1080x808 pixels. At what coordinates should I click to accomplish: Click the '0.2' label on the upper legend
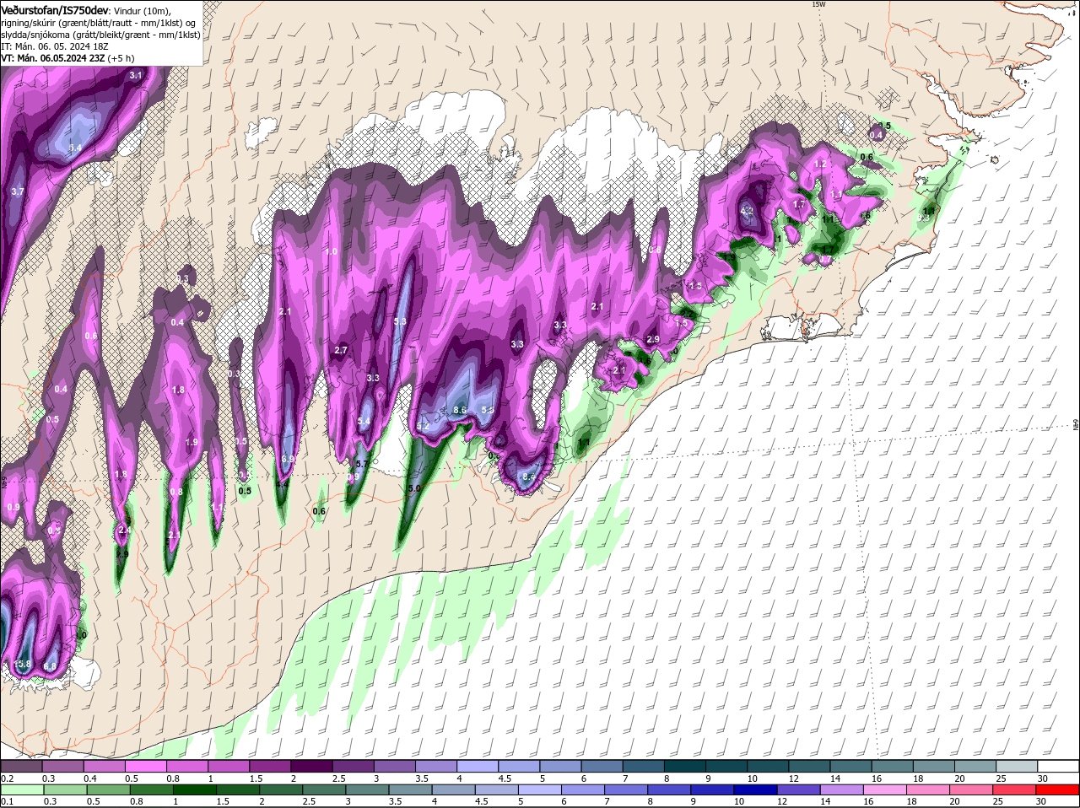click(x=7, y=778)
